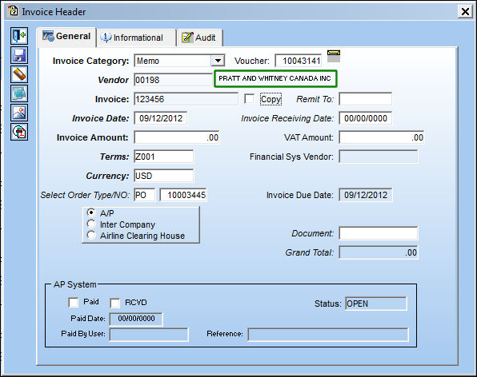This screenshot has height=377, width=477.
Task: Click the Terms label
Action: [x=114, y=157]
